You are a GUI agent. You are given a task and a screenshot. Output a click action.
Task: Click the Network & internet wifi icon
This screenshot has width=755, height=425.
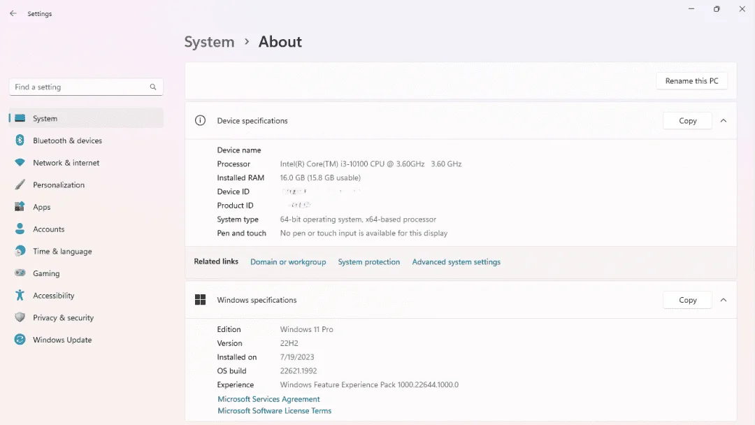20,162
